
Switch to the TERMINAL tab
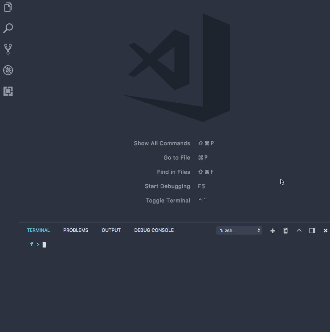point(38,230)
